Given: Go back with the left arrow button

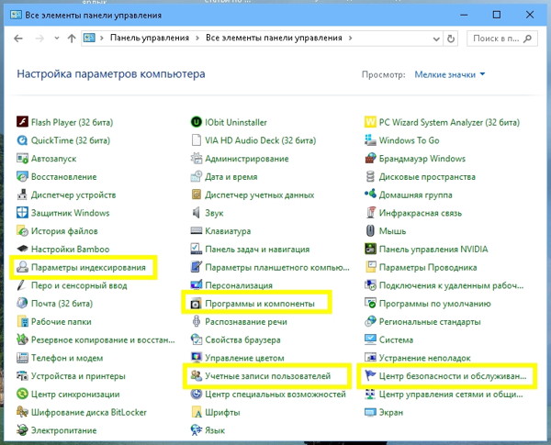Looking at the screenshot, I should pos(18,38).
